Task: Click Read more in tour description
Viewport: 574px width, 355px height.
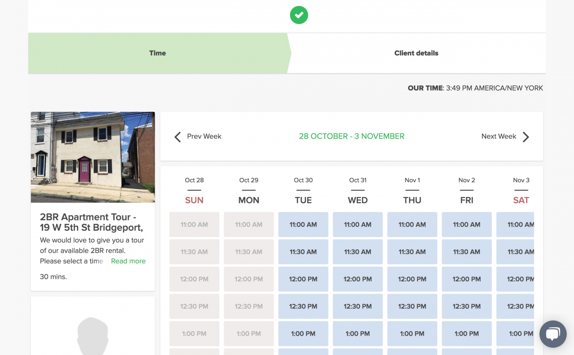Action: click(x=128, y=261)
